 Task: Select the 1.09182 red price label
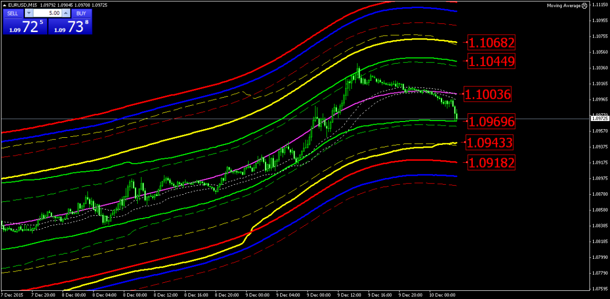(492, 163)
